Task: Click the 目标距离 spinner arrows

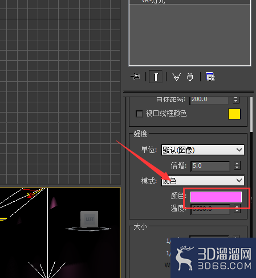Action: click(x=236, y=99)
